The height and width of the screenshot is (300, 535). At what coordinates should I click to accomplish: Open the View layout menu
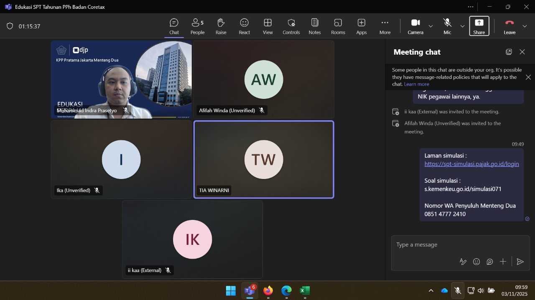pos(267,26)
